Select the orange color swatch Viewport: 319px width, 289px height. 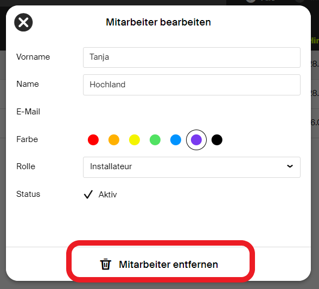point(114,140)
